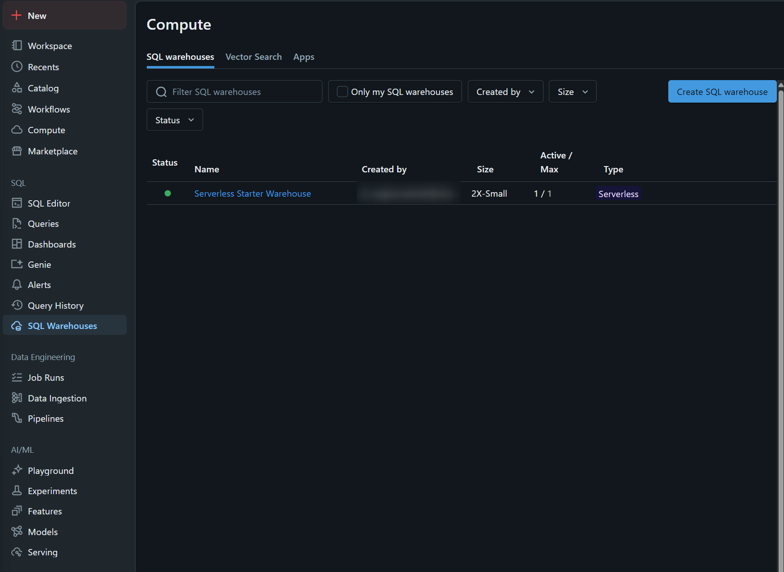Click the Serverless type badge

[x=618, y=194]
